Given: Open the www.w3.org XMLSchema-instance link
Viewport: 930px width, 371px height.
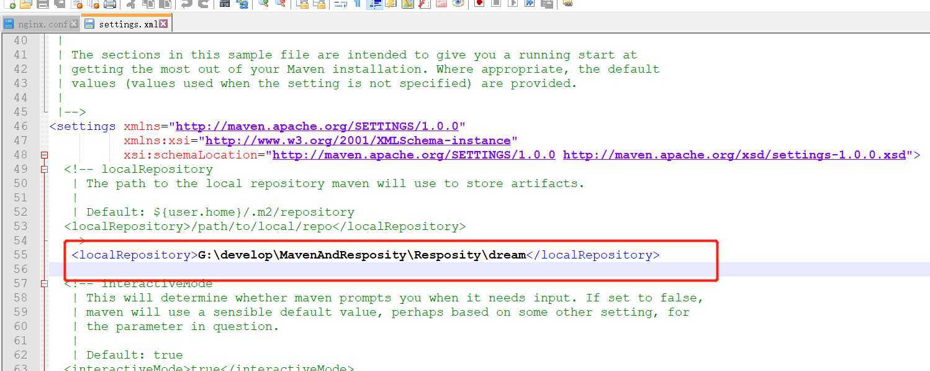Looking at the screenshot, I should click(358, 140).
